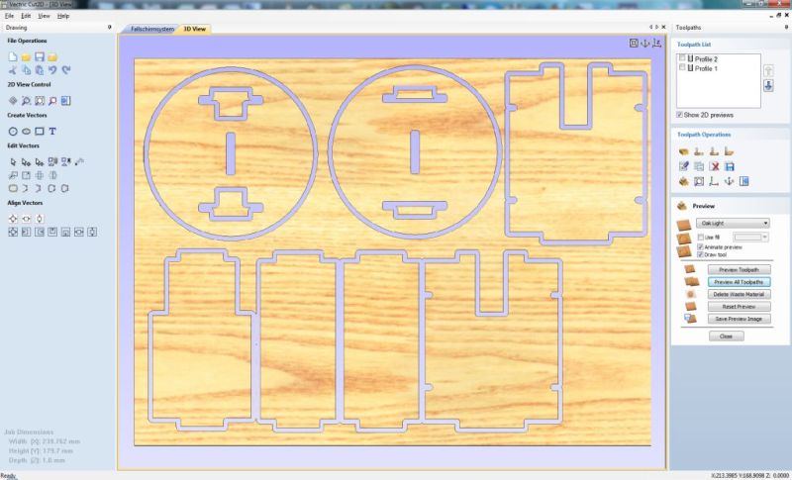Click the Delete Toolpath red X icon
Screen dimensions: 792x480
point(714,166)
